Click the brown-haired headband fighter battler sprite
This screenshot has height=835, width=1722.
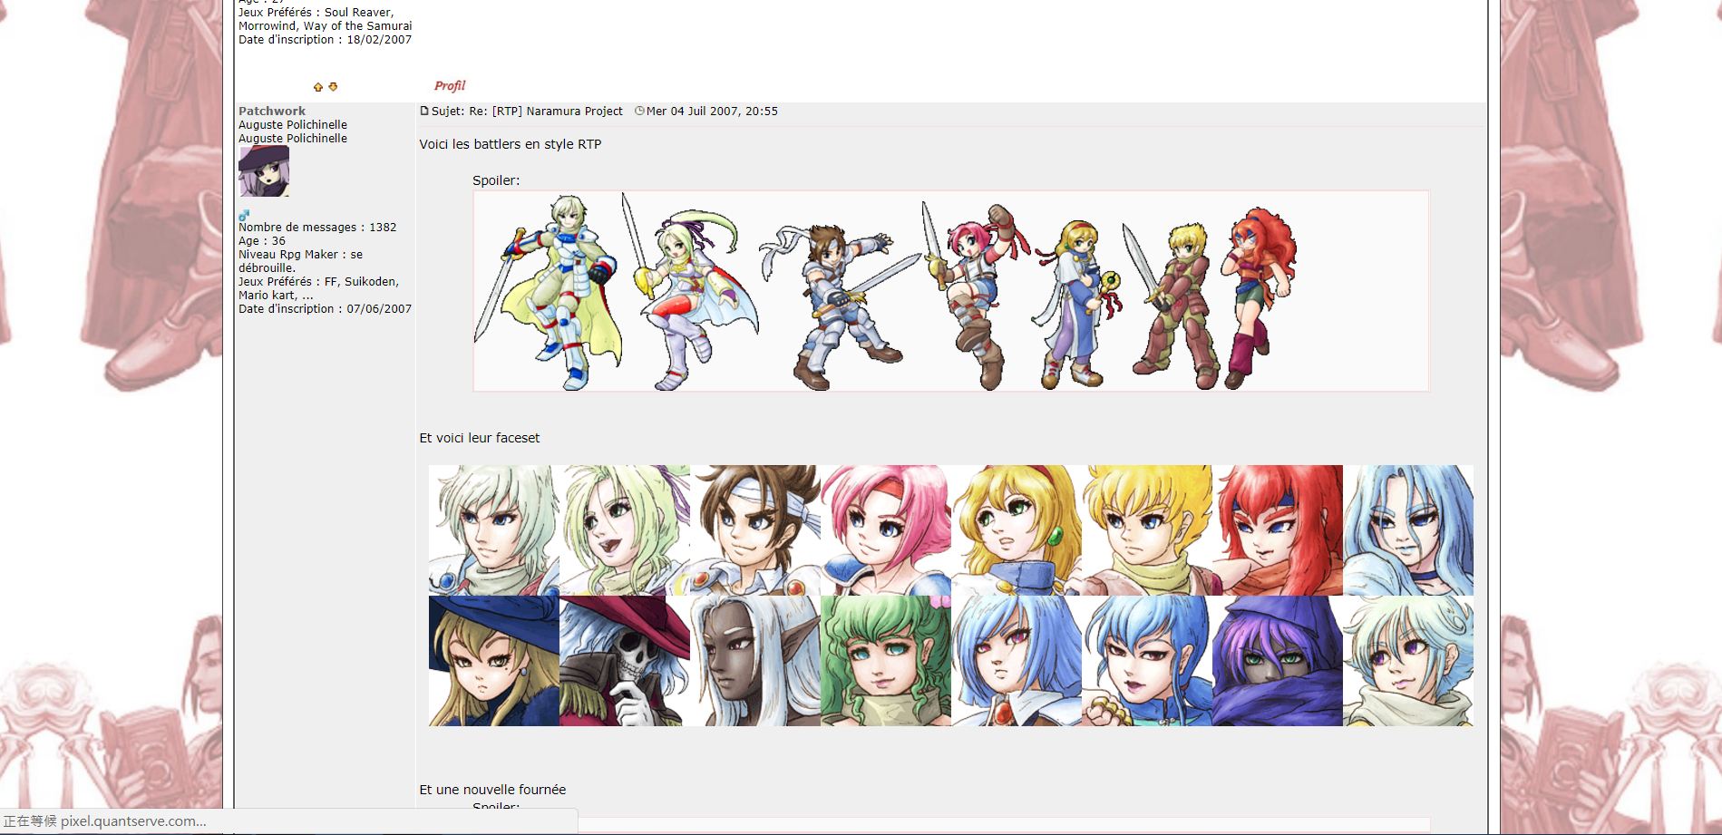point(840,306)
